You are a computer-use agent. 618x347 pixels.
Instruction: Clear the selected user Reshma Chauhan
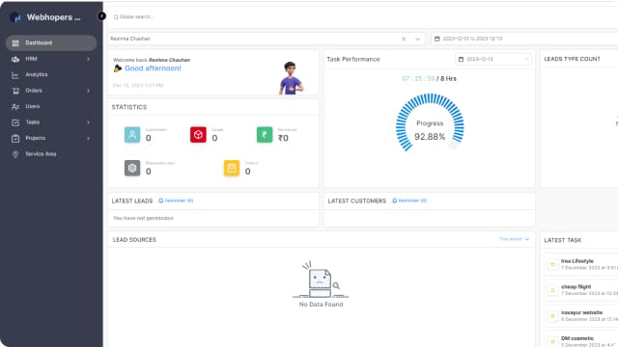[x=404, y=39]
